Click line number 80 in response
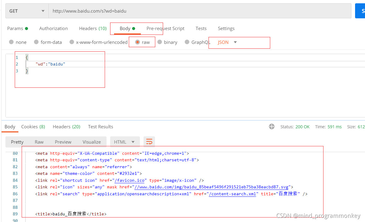The width and height of the screenshot is (365, 222). click(x=15, y=153)
